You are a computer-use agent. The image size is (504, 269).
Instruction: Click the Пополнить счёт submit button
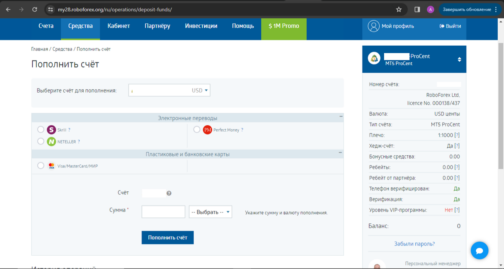[168, 237]
